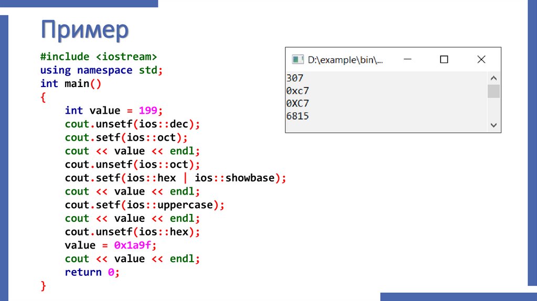Click the output line 6815
The height and width of the screenshot is (301, 537).
click(297, 116)
